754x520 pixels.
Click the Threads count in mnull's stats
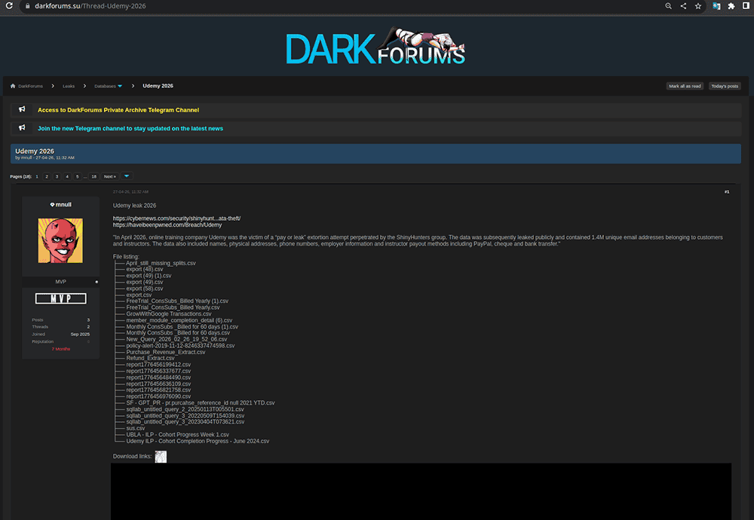[x=88, y=327]
